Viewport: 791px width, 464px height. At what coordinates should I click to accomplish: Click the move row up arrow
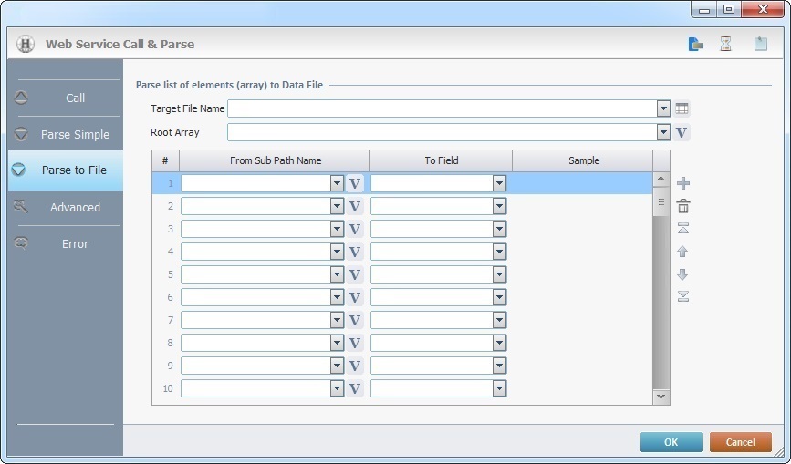(682, 252)
